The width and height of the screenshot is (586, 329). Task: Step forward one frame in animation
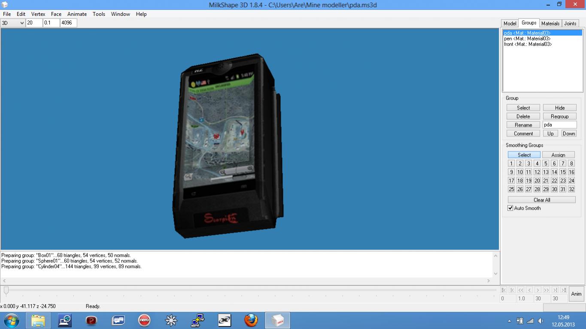click(538, 290)
